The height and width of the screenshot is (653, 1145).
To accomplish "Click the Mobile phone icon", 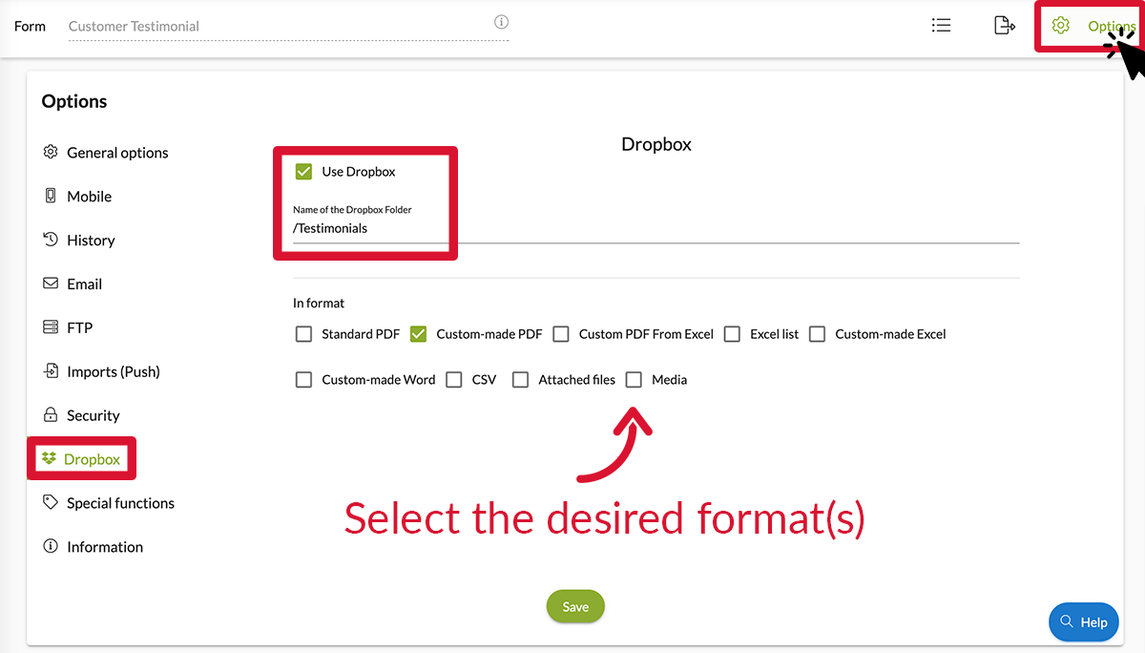I will coord(51,196).
